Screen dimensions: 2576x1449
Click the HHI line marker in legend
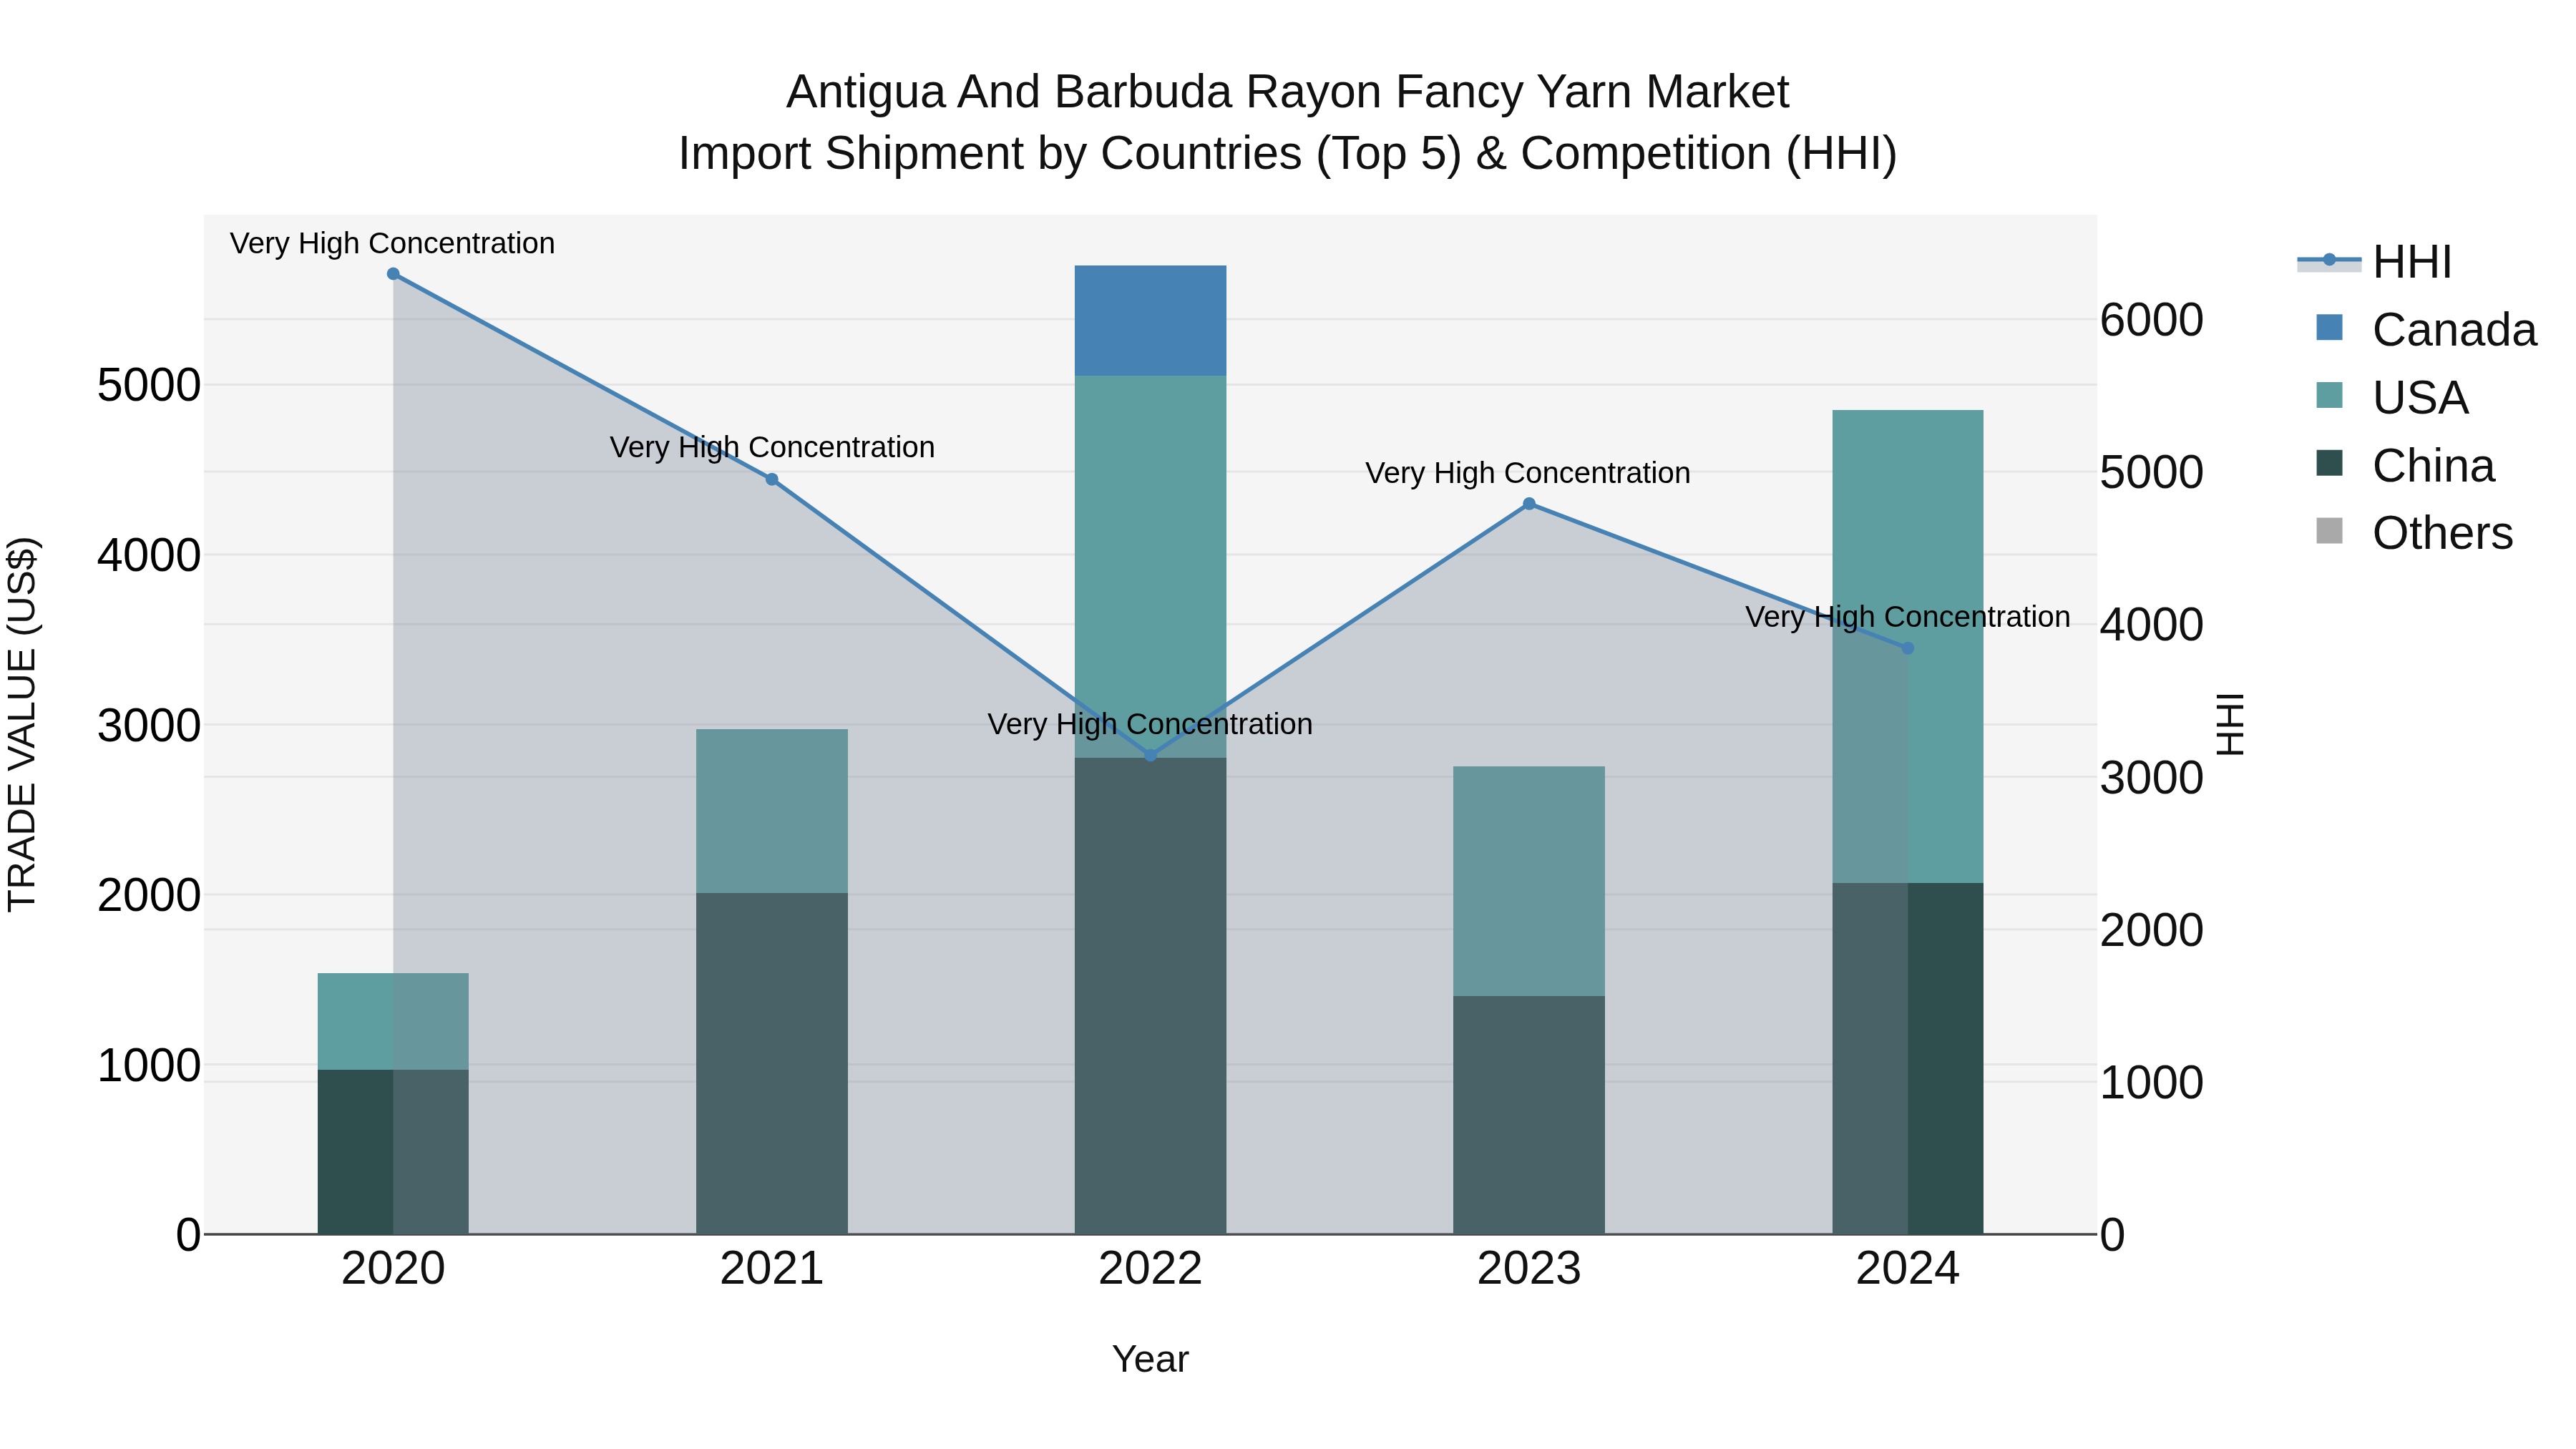coord(2329,260)
